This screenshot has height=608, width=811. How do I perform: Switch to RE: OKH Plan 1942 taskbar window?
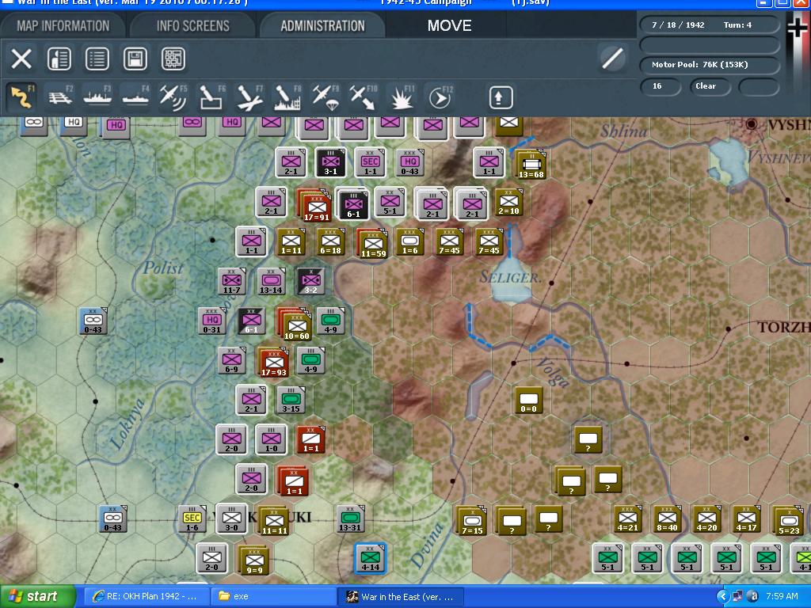pos(147,597)
